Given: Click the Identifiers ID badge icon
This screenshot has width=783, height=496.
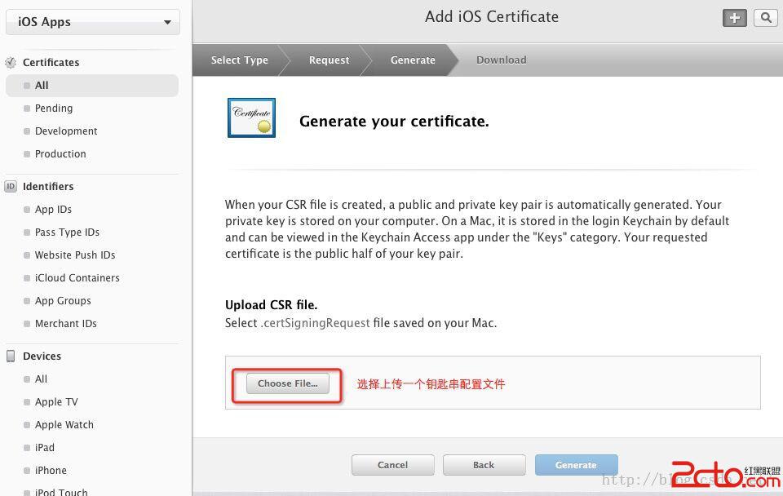Looking at the screenshot, I should 11,186.
